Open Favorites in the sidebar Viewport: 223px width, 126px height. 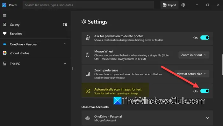[16, 33]
